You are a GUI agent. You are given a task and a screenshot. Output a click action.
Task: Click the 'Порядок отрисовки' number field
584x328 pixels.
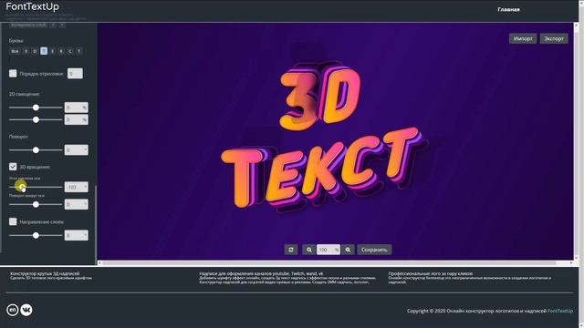tap(75, 73)
